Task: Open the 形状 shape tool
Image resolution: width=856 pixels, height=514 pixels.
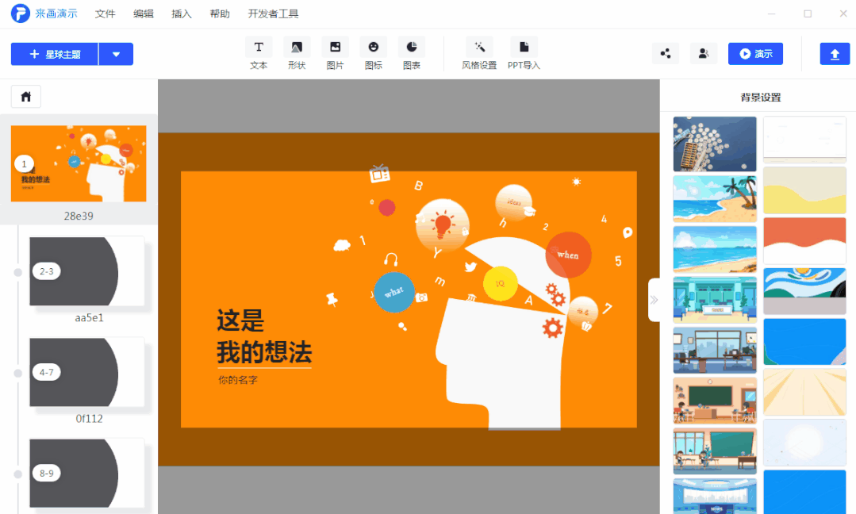Action: [297, 48]
